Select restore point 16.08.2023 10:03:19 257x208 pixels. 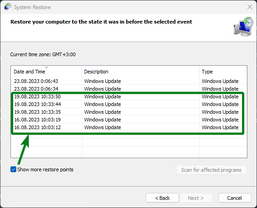coord(128,120)
